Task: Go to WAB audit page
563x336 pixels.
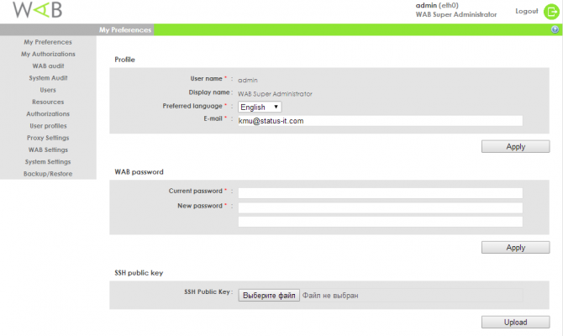Action: coord(48,66)
